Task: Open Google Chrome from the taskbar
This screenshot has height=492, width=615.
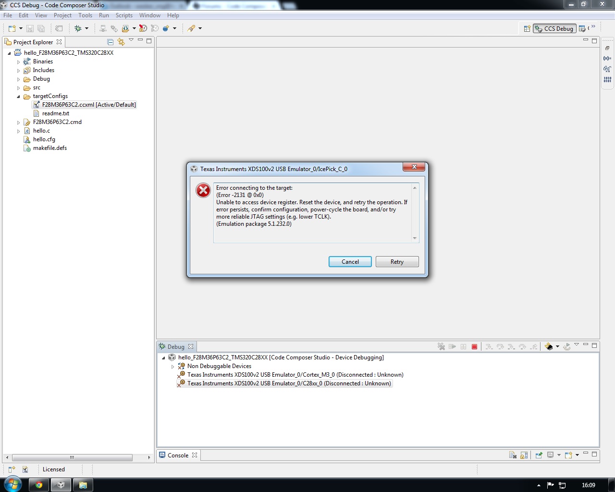Action: coord(39,485)
